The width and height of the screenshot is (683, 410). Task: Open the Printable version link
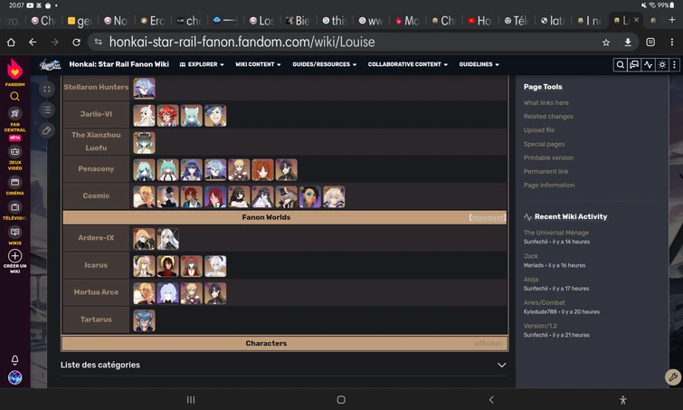tap(548, 157)
